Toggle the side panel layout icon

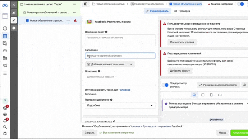(86, 4)
